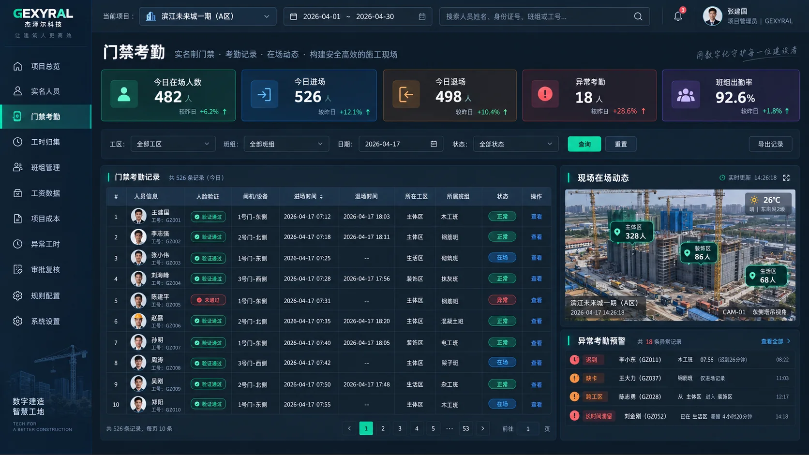809x455 pixels.
Task: Click the 今日退场 exit arrow icon
Action: [406, 94]
